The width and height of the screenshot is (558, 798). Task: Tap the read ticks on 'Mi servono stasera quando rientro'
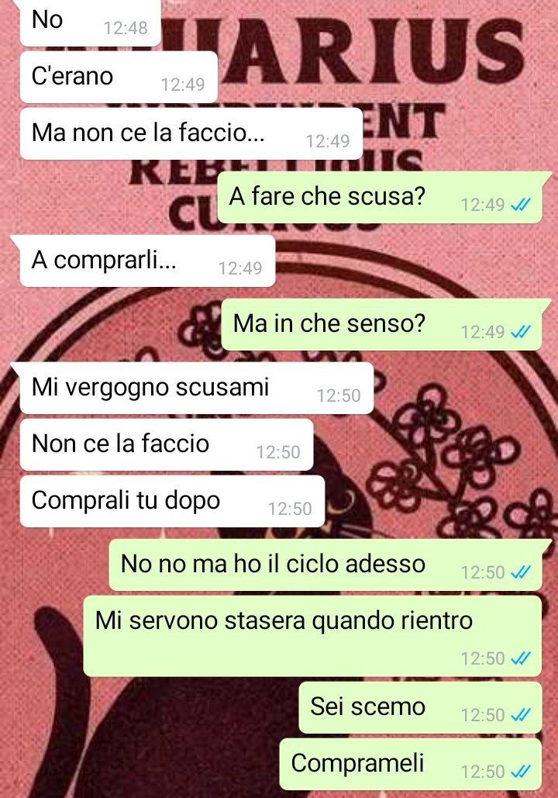[x=520, y=658]
